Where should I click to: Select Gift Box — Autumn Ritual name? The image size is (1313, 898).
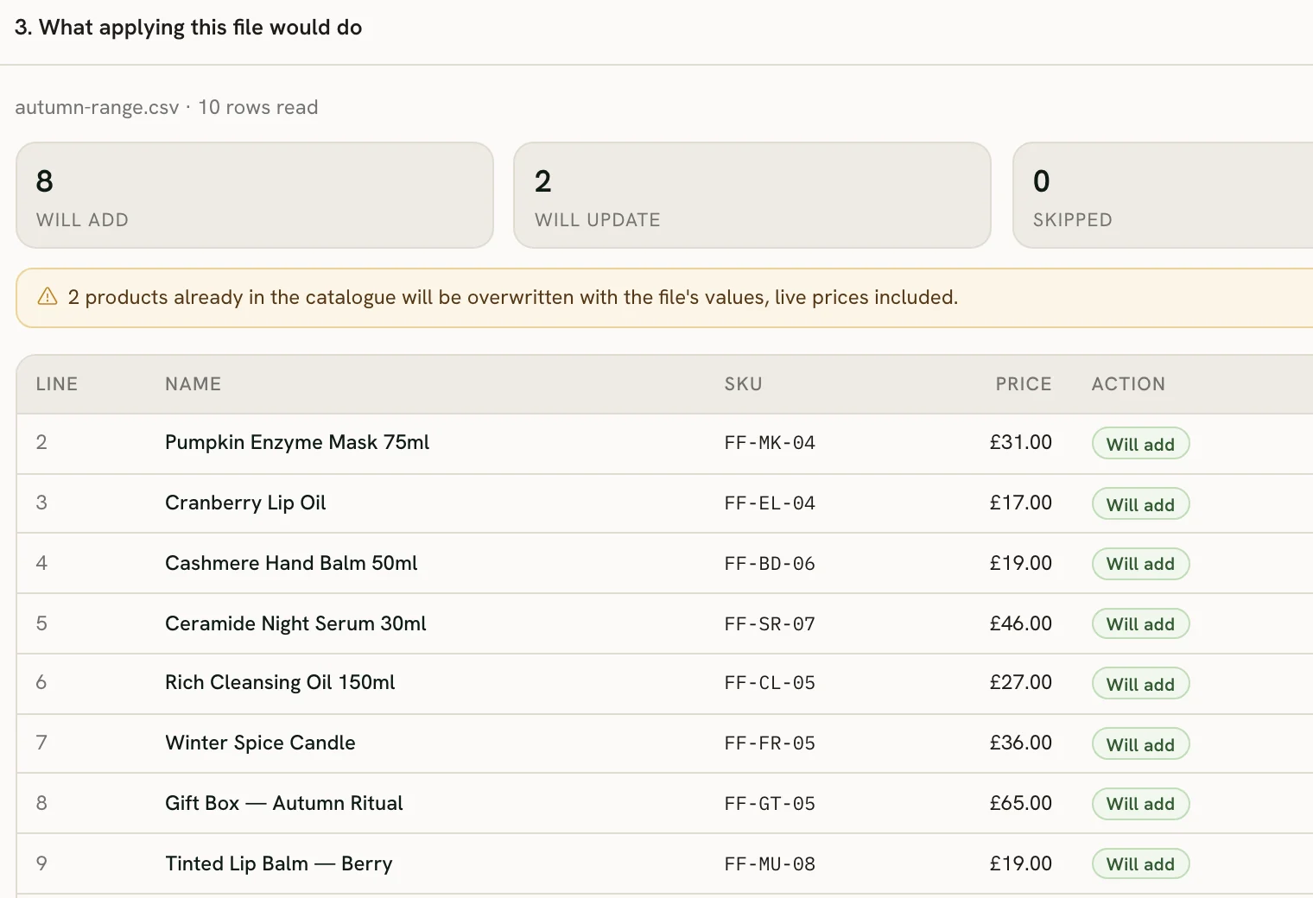coord(284,803)
